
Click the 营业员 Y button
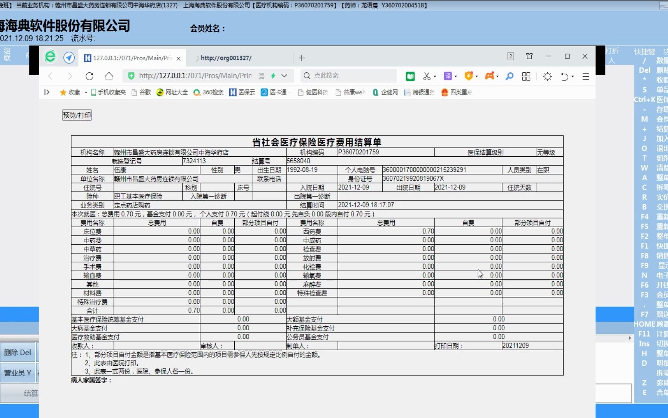[x=18, y=372]
